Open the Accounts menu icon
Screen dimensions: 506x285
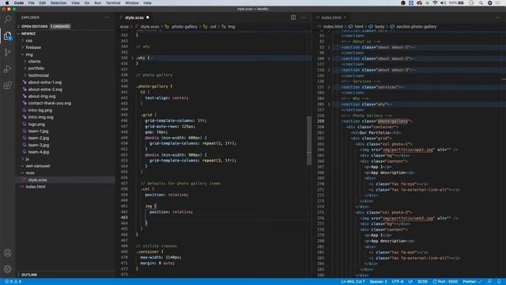7,253
